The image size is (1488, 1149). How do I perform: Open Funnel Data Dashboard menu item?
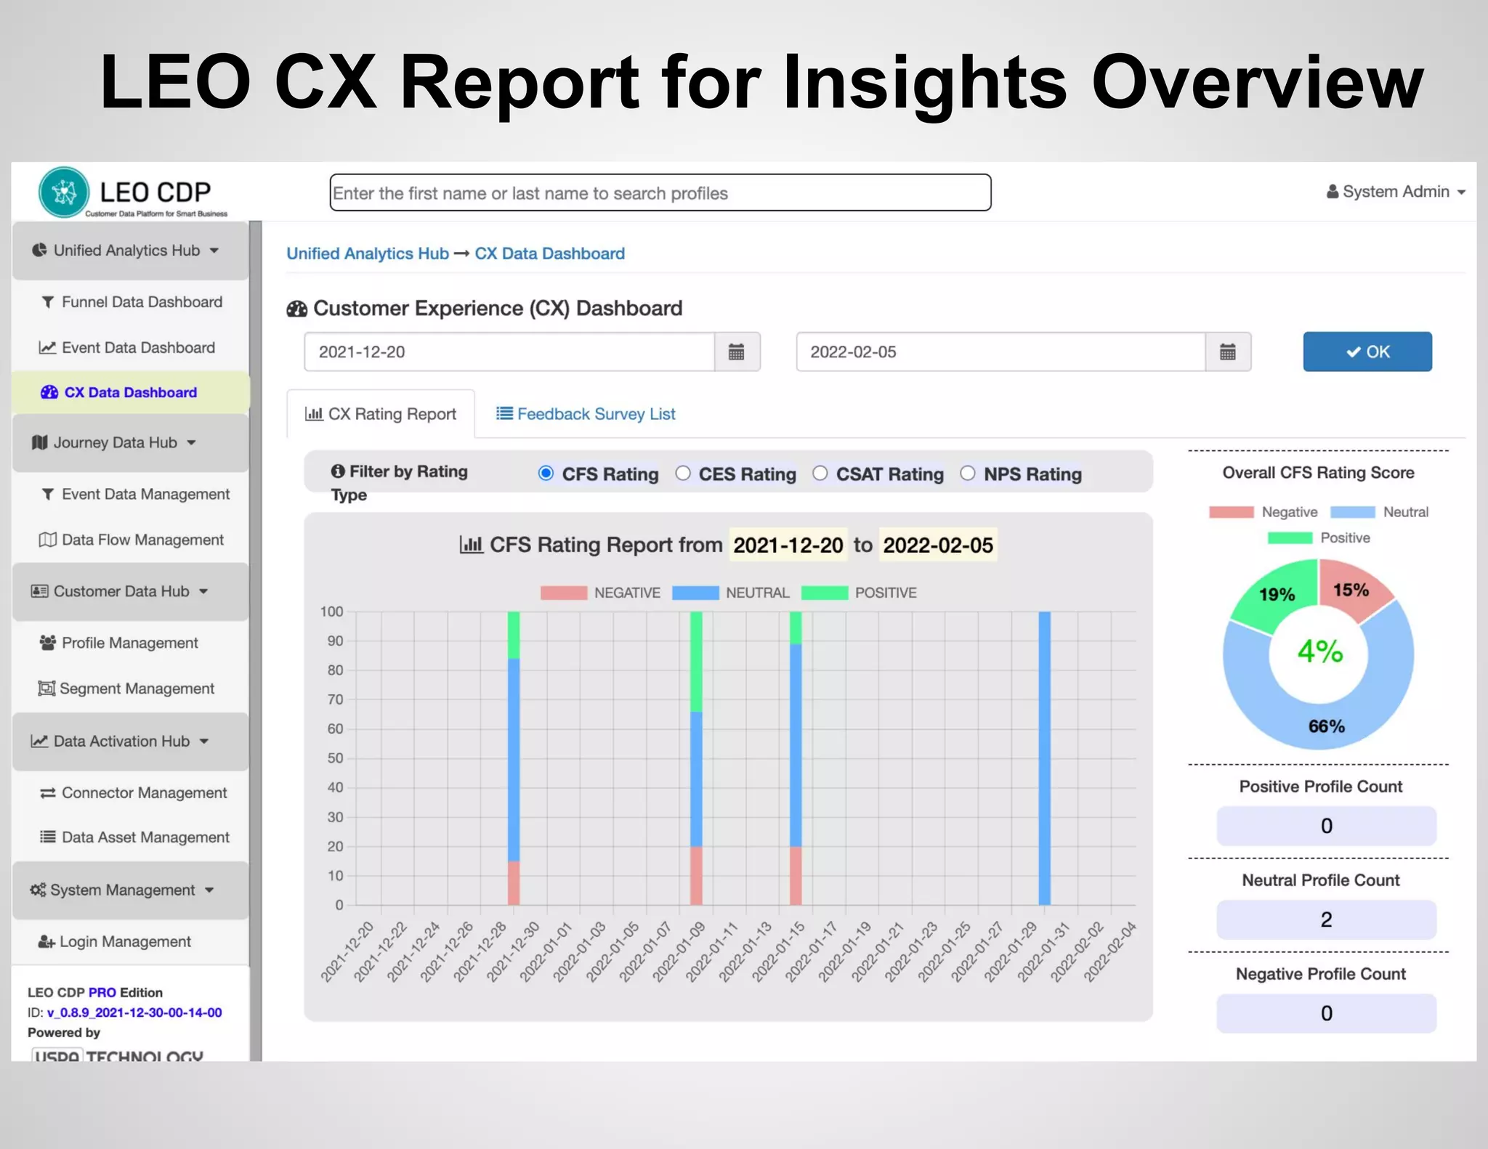point(132,302)
